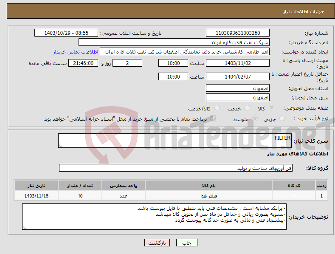Click the FILTER general description textarea

175,141
